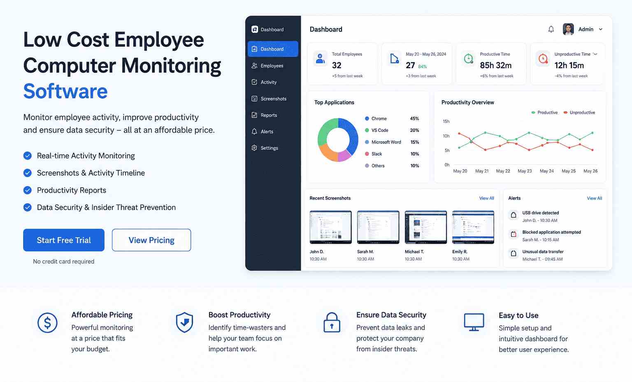Screen dimensions: 632x382
Task: Open John D. screenshot thumbnail
Action: pyautogui.click(x=330, y=227)
